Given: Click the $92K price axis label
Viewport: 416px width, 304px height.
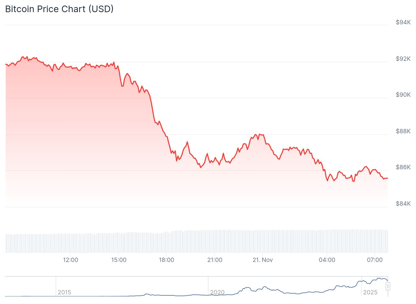Looking at the screenshot, I should pos(403,59).
